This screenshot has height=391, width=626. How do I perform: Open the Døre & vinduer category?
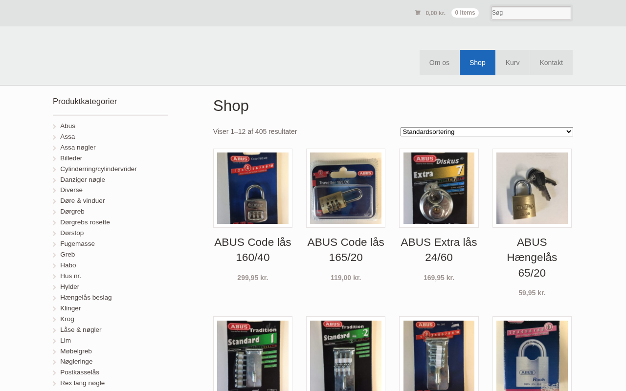[x=82, y=201]
